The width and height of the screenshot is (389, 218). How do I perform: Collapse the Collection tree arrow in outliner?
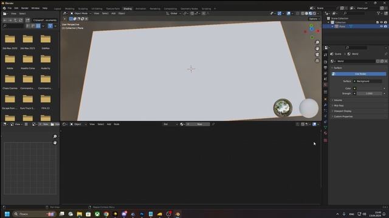pos(328,22)
